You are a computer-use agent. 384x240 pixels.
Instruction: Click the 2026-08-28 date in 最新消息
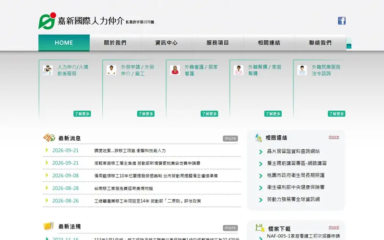pyautogui.click(x=65, y=188)
